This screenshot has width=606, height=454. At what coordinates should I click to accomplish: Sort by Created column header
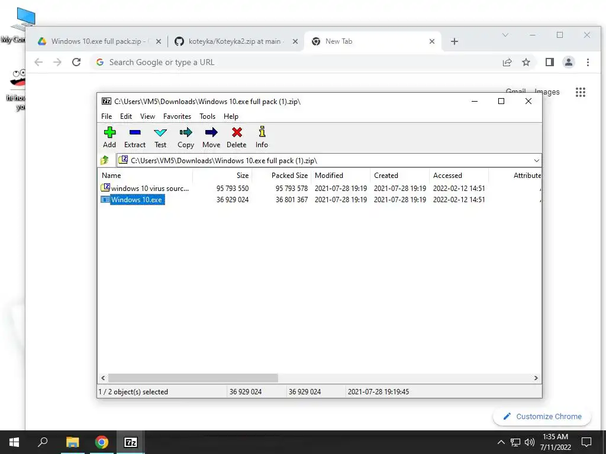click(x=399, y=175)
